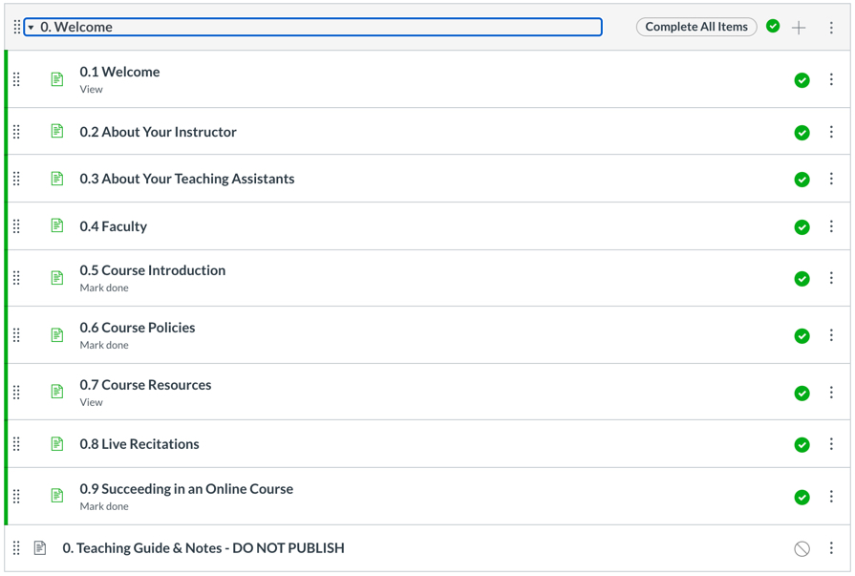The image size is (855, 576).
Task: Toggle published status of 0.6 Course Policies
Action: [802, 335]
